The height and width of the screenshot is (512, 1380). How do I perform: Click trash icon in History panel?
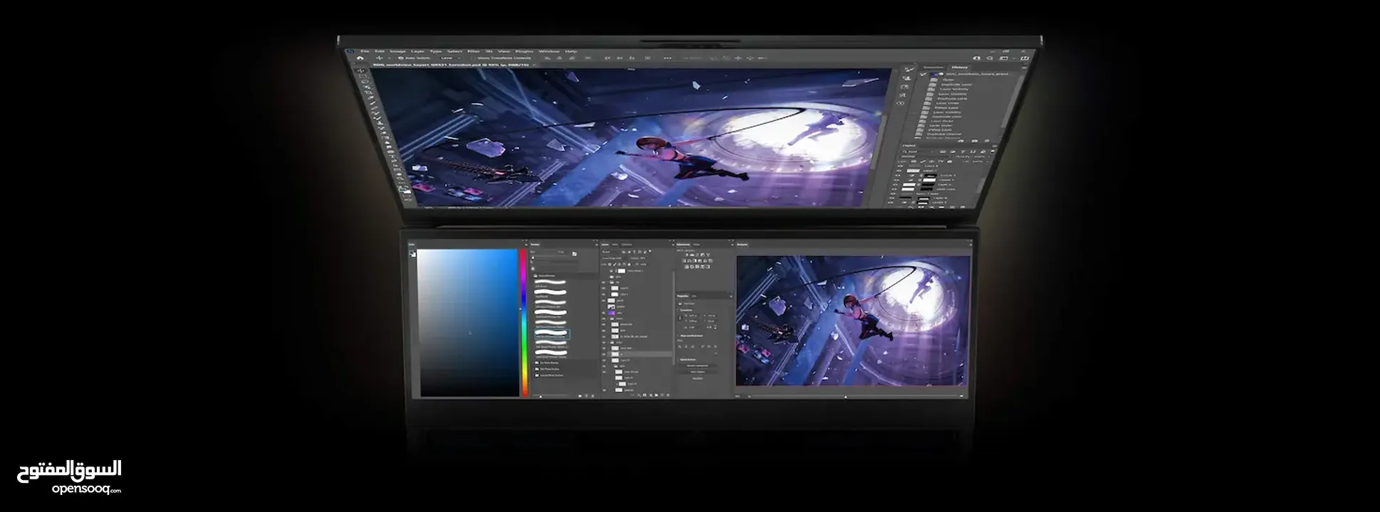[x=987, y=141]
